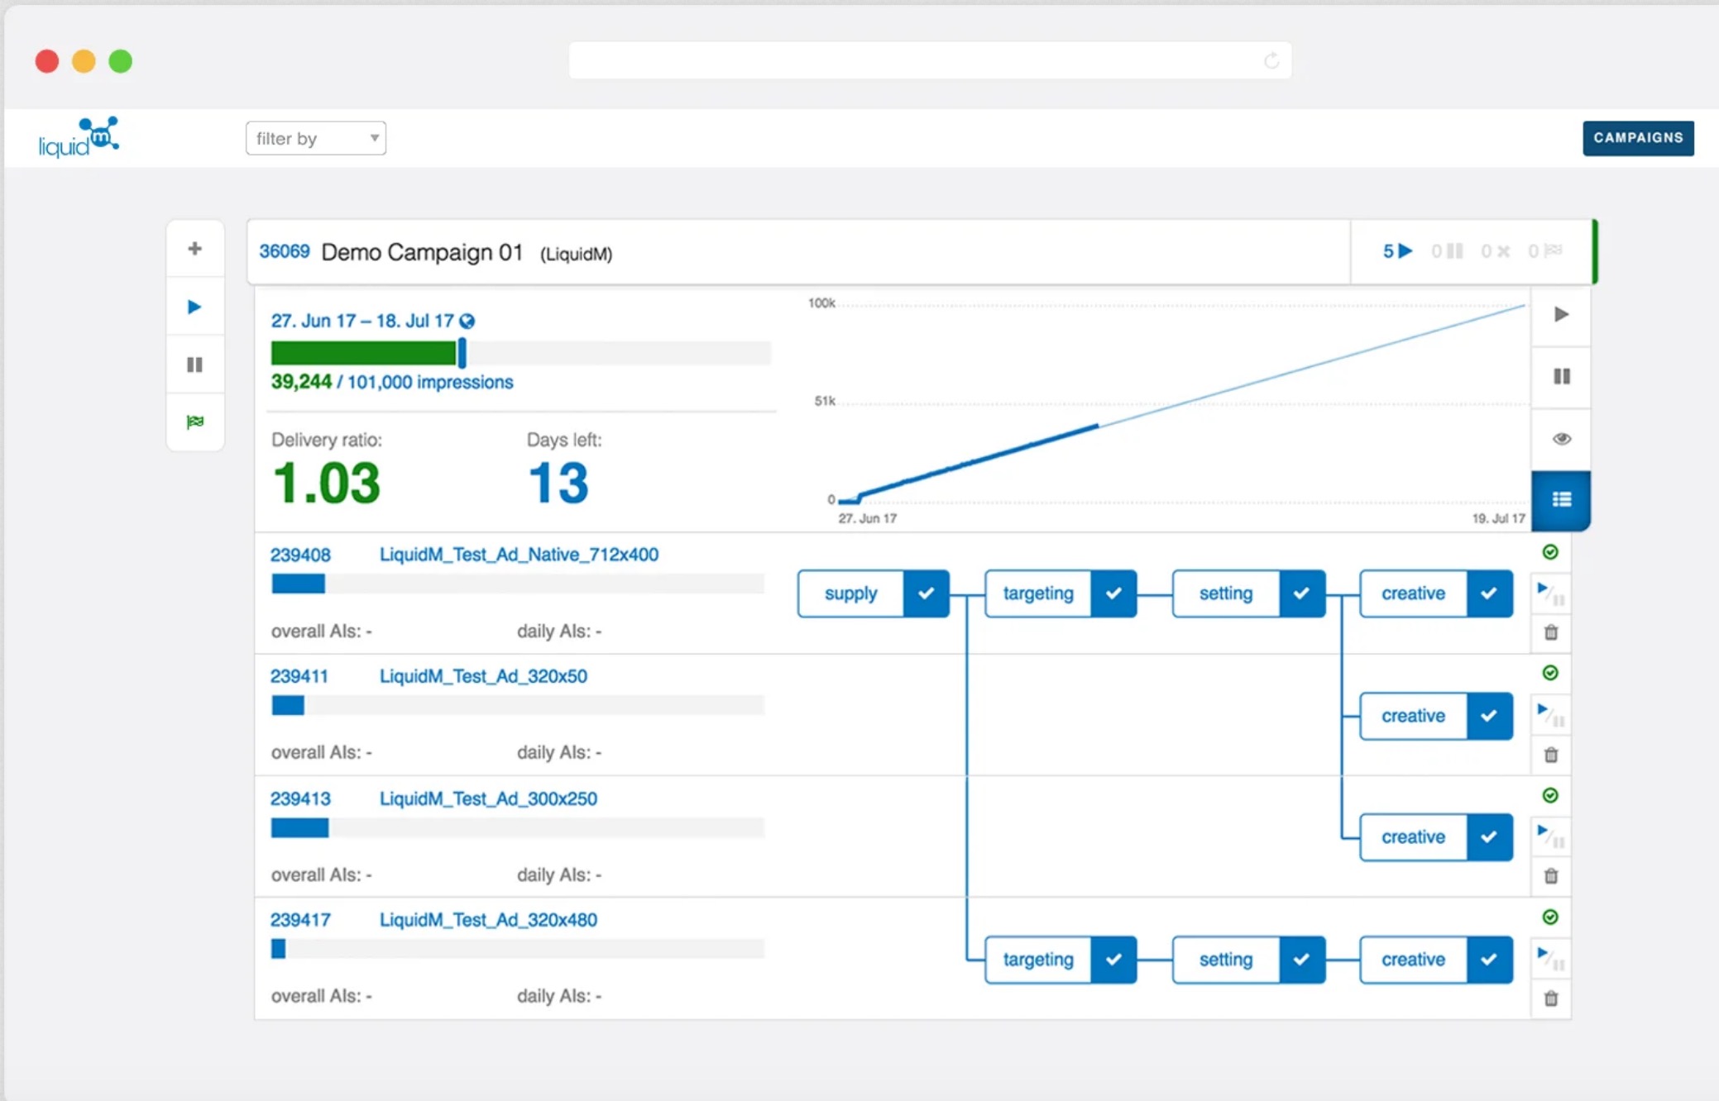This screenshot has width=1719, height=1101.
Task: Open the filter by dropdown
Action: pyautogui.click(x=315, y=139)
